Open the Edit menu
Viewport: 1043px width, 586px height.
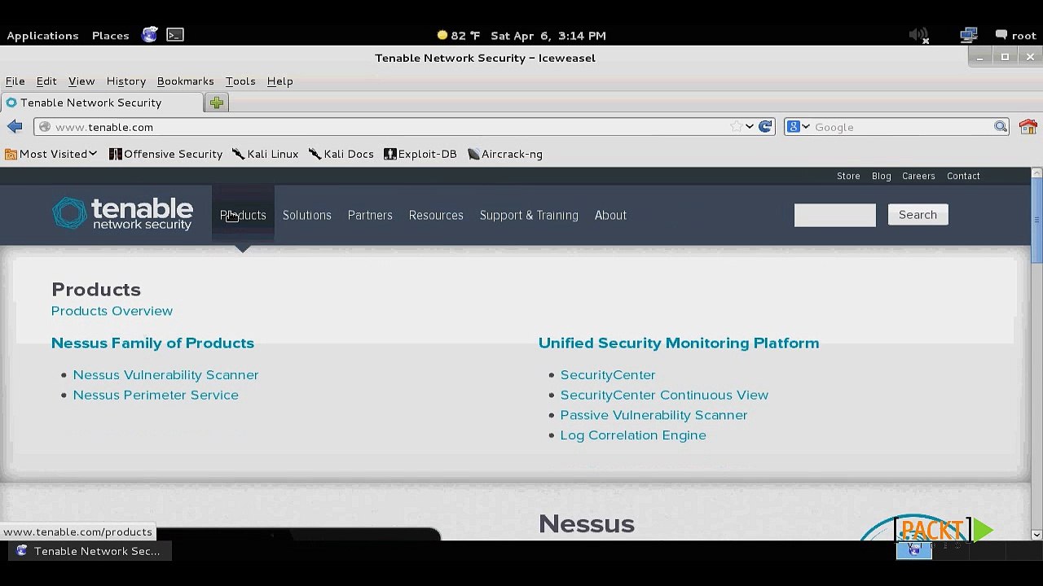[46, 81]
